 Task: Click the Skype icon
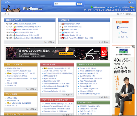[62, 32]
